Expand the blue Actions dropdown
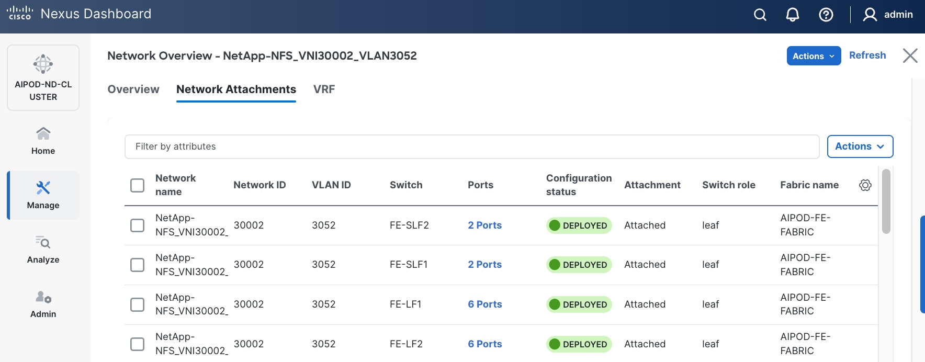The height and width of the screenshot is (362, 925). 814,56
